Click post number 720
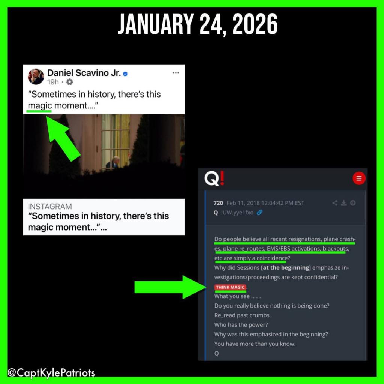384x384 pixels. [x=218, y=203]
